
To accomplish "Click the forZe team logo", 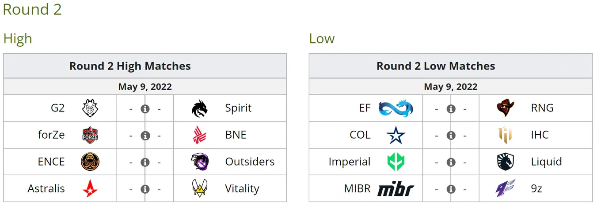I will click(x=90, y=135).
